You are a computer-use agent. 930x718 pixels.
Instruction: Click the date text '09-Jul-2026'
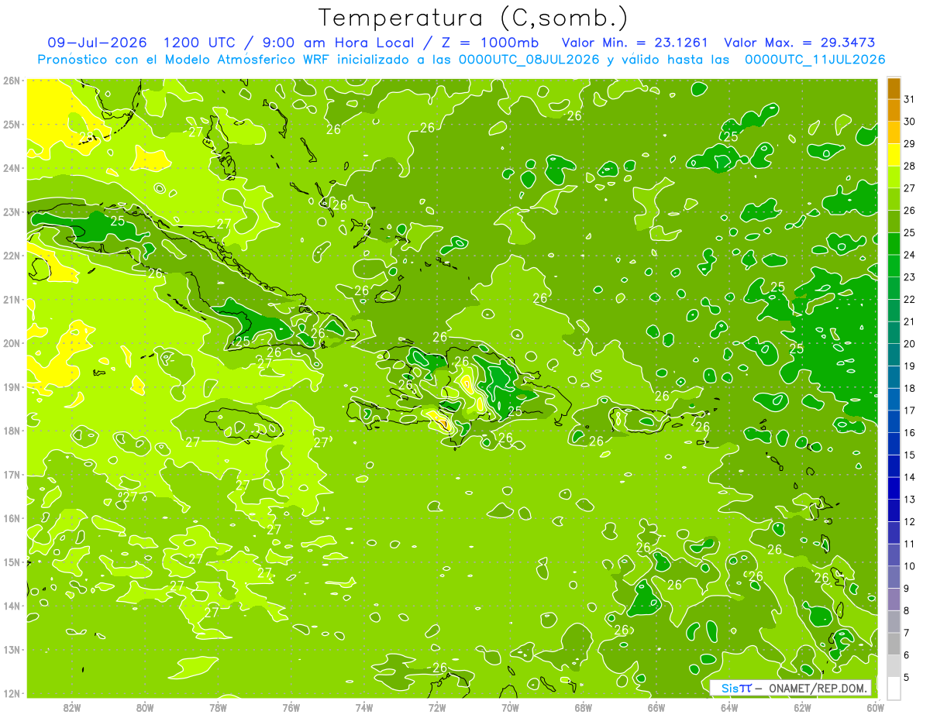click(x=97, y=43)
